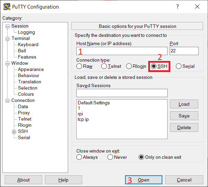Collapse the Session tree node
Image resolution: width=208 pixels, height=187 pixels.
[8, 26]
